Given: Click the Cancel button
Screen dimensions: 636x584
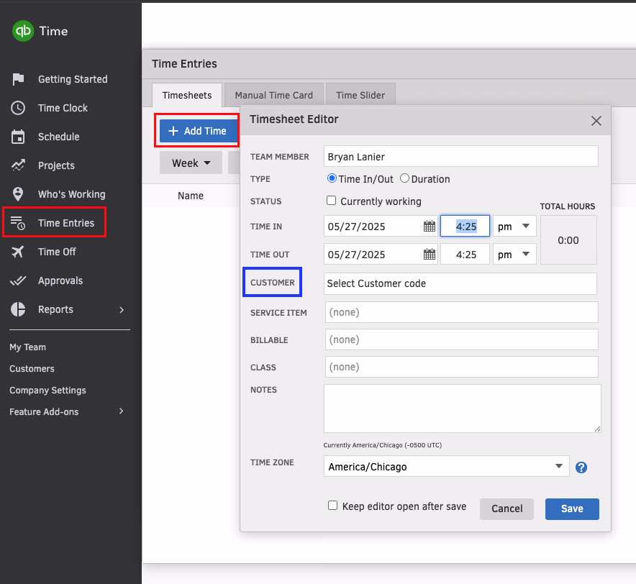Looking at the screenshot, I should click(506, 508).
